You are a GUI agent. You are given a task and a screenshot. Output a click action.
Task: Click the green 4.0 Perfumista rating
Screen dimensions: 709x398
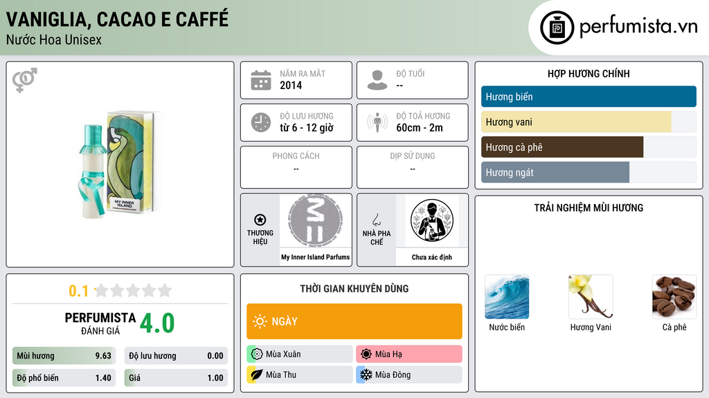coord(157,323)
